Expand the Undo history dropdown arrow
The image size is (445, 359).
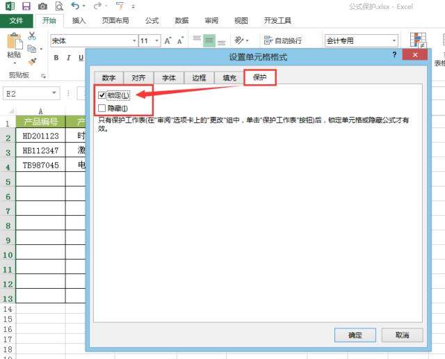click(x=83, y=6)
